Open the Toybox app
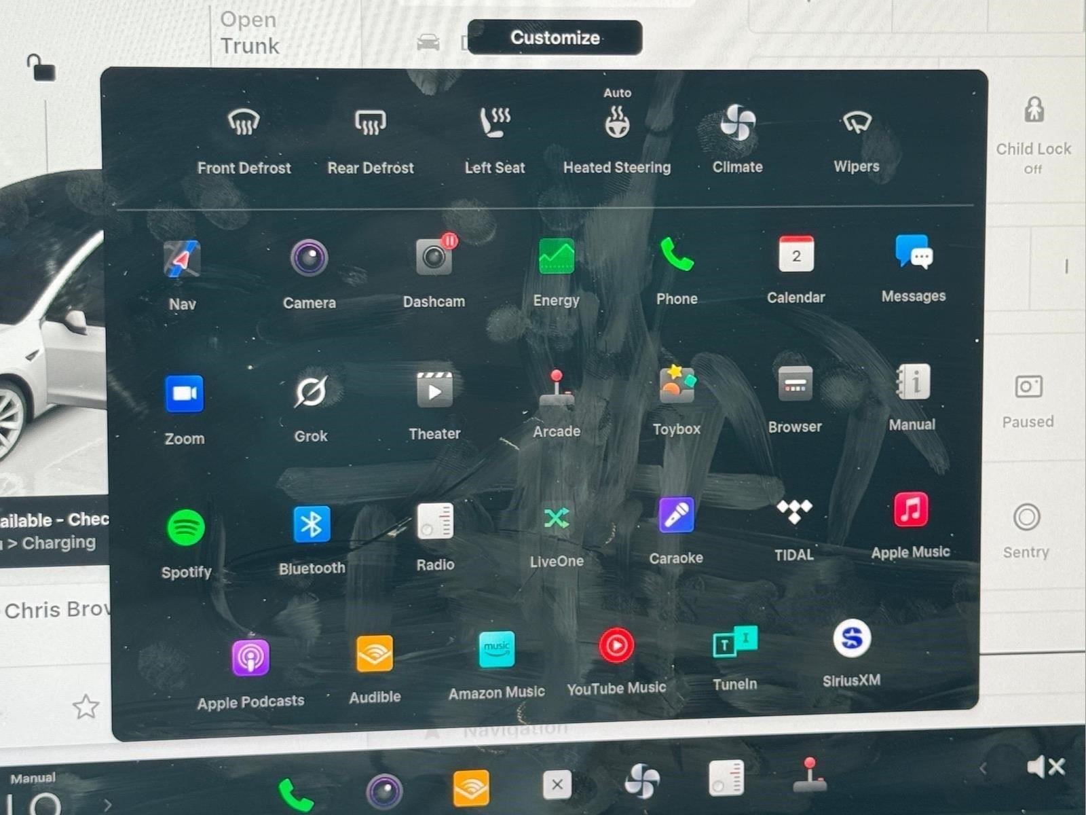 click(677, 385)
